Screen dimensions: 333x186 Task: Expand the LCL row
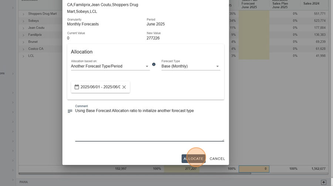click(x=23, y=56)
